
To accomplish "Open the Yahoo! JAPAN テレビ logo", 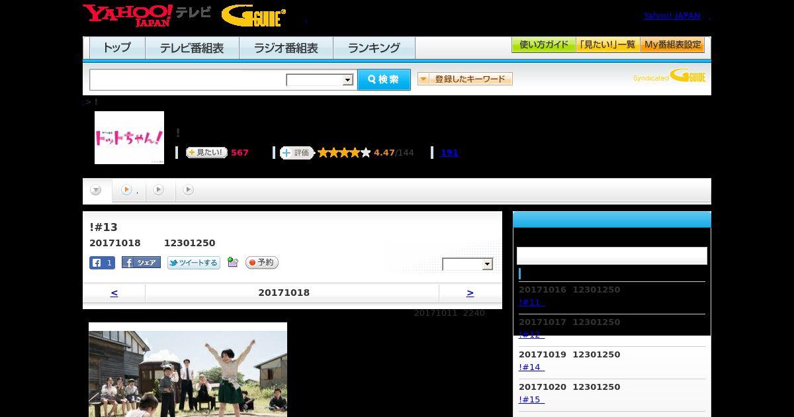I will point(147,15).
